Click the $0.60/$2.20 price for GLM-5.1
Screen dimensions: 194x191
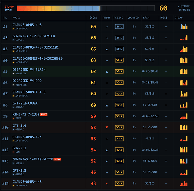click(x=150, y=150)
